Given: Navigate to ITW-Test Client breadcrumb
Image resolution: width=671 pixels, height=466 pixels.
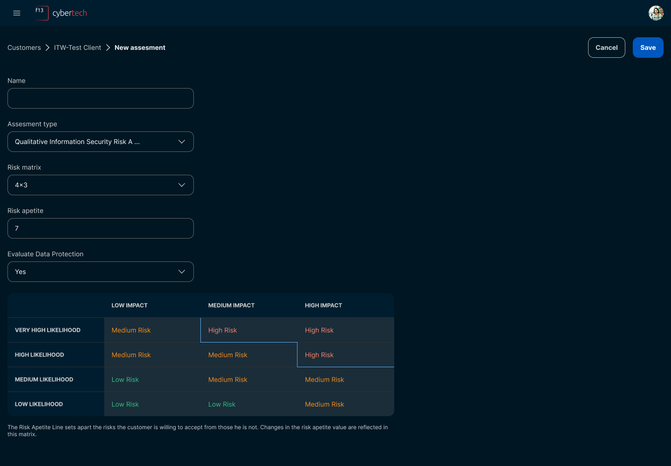Looking at the screenshot, I should click(77, 48).
